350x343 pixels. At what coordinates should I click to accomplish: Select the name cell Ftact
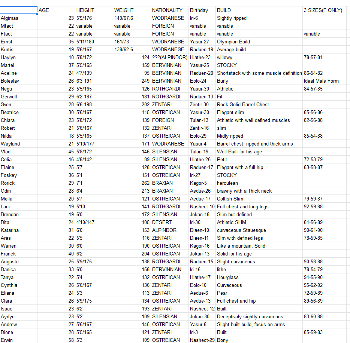(18, 34)
